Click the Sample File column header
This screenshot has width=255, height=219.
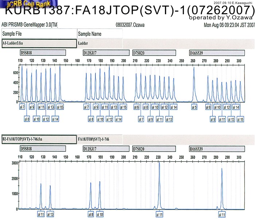tap(38, 34)
